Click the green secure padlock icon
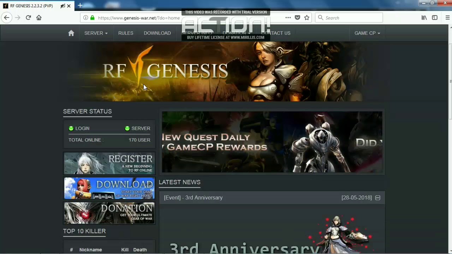This screenshot has width=452, height=254. (93, 18)
